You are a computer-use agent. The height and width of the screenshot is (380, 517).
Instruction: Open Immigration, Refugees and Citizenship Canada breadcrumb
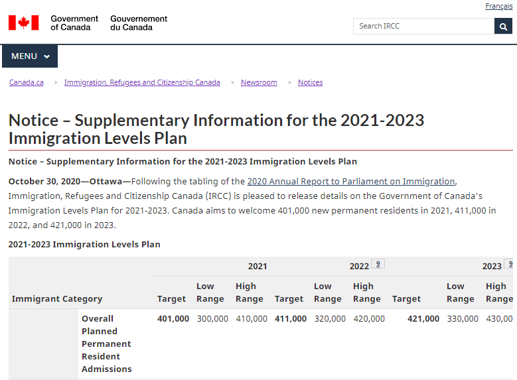coord(142,82)
